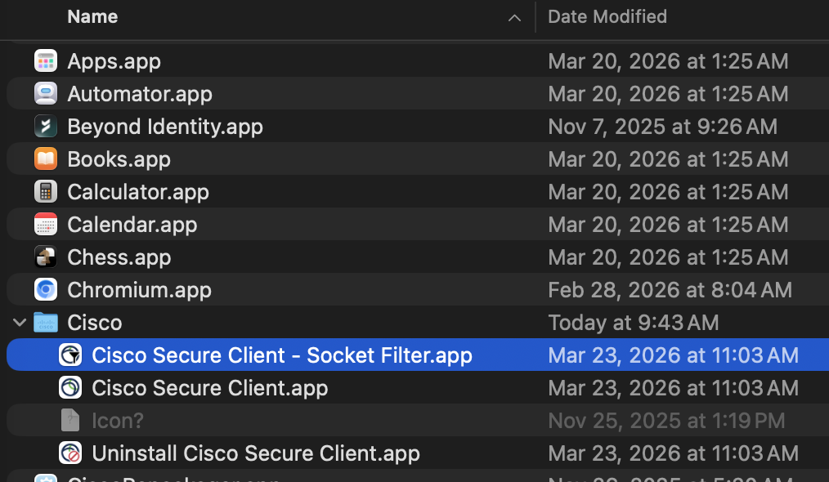Click the greyed-out Icon? document icon
829x482 pixels.
(x=70, y=420)
